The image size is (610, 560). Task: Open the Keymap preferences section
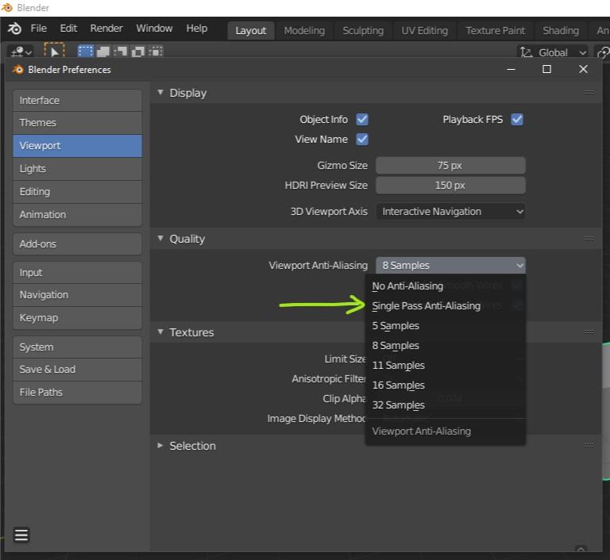pyautogui.click(x=77, y=317)
